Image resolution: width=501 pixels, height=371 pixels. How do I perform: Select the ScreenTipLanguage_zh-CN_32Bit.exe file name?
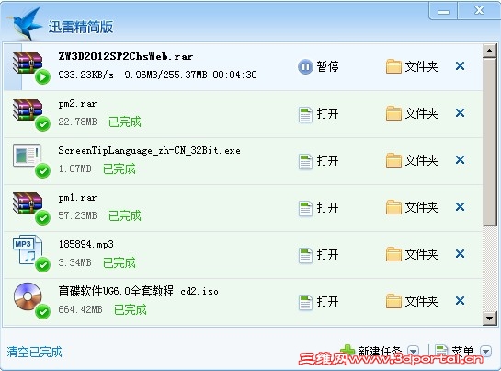149,150
